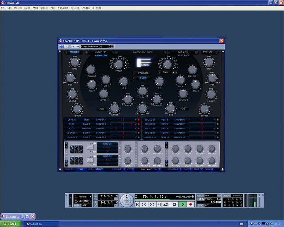Toggle metronome CLICK on transport
The image size is (284, 227).
click(200, 196)
